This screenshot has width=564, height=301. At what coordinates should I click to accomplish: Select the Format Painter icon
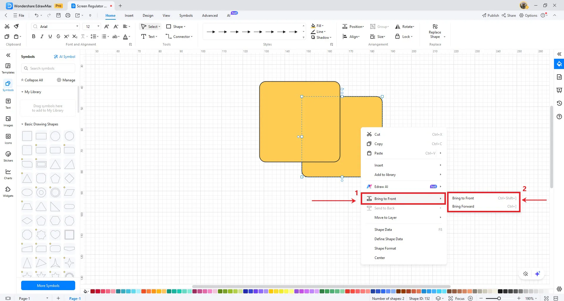[x=16, y=26]
